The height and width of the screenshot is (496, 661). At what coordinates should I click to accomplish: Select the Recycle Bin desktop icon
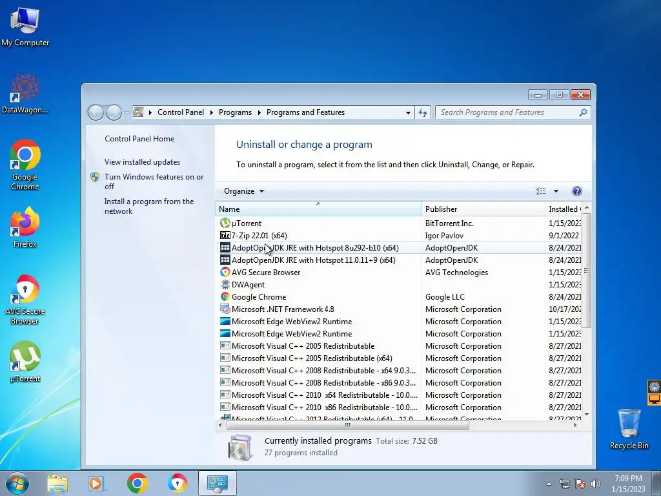pyautogui.click(x=629, y=428)
